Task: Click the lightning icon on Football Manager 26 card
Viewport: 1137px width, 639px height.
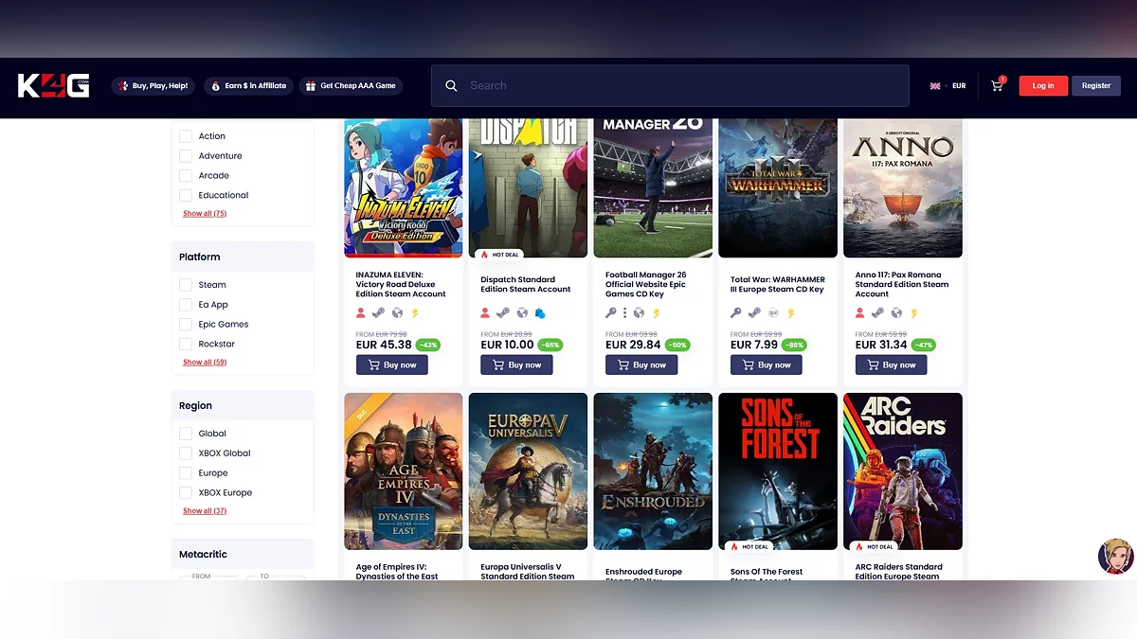Action: point(657,313)
